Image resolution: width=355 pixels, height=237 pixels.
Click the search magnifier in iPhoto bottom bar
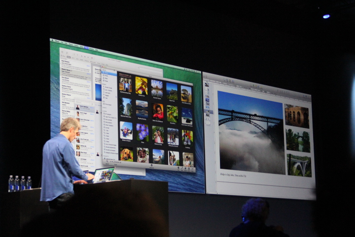pos(107,161)
